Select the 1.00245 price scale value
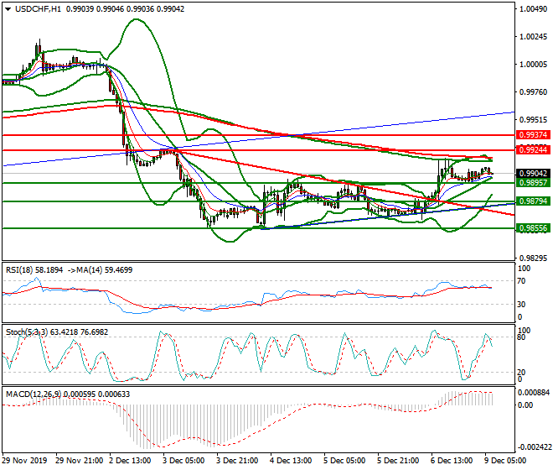 click(x=534, y=37)
